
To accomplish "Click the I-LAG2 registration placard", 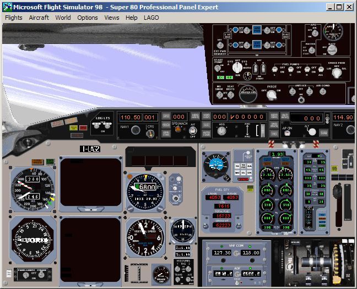I will tap(90, 149).
